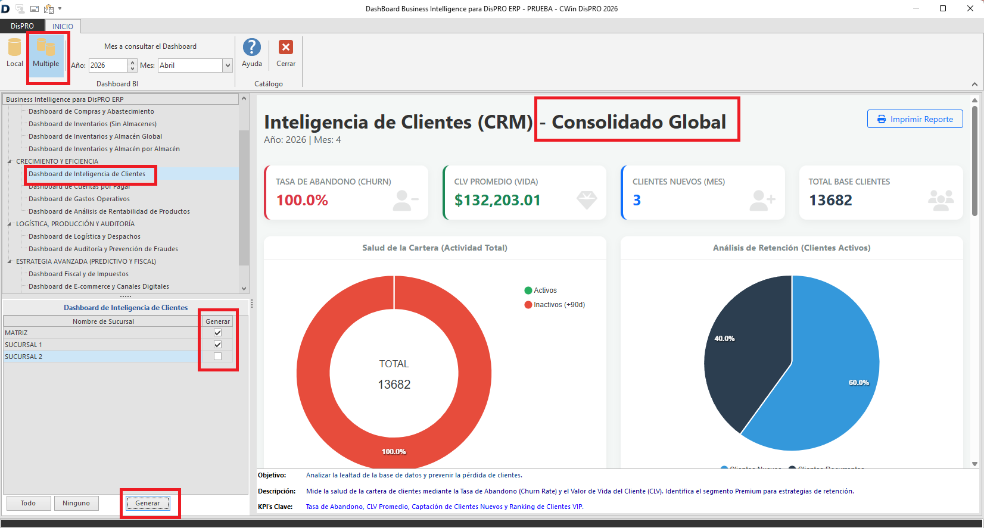Screen dimensions: 984x528
Task: Click the Todo button
Action: tap(28, 503)
